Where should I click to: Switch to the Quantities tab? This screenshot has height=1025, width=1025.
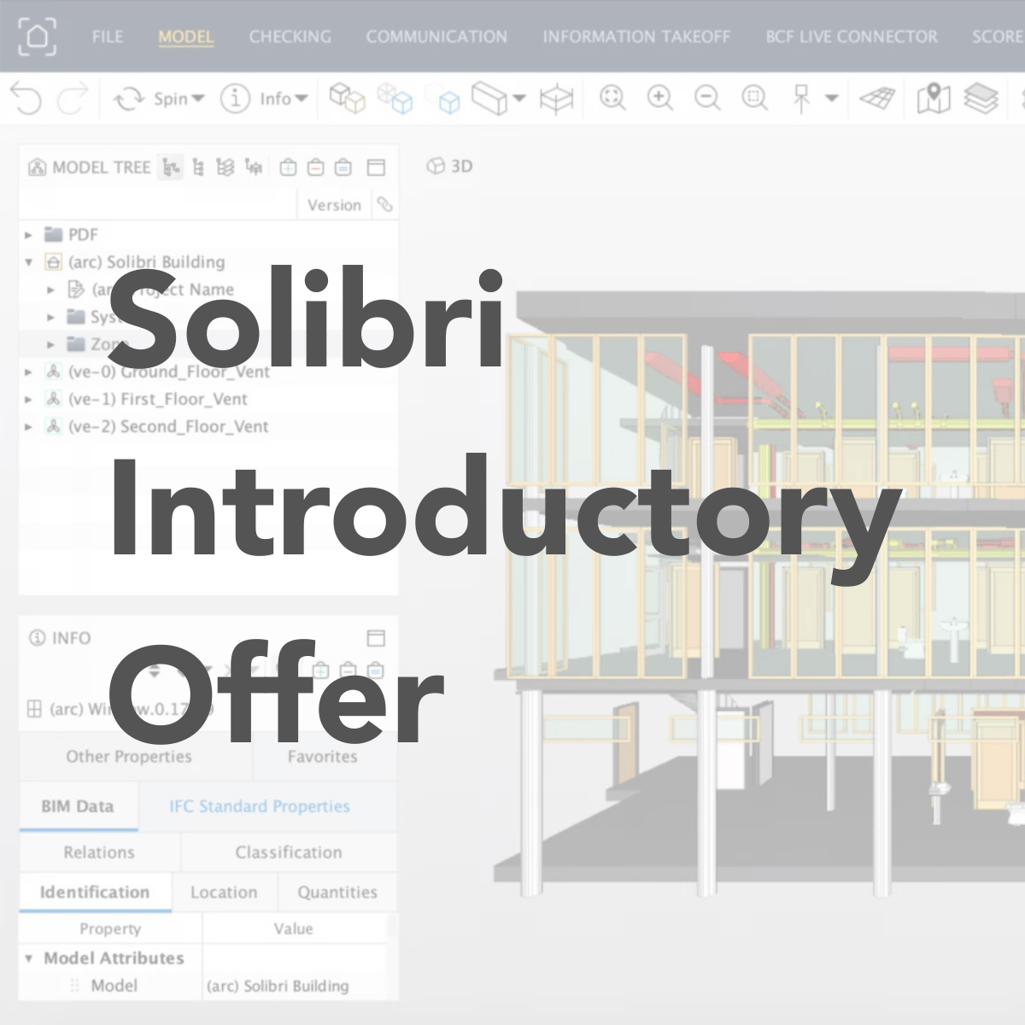[x=337, y=893]
